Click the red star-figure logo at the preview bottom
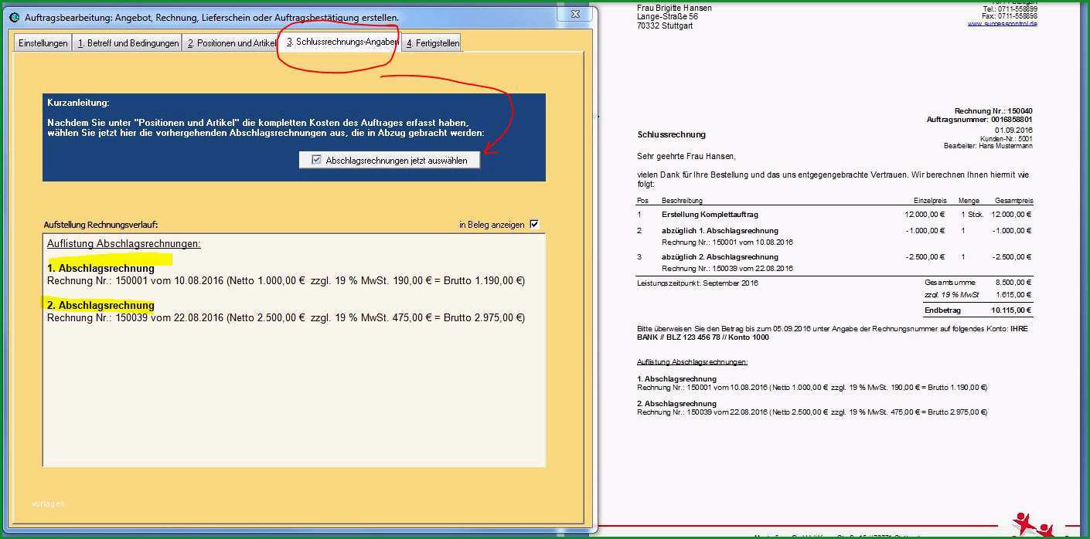The height and width of the screenshot is (539, 1090). (1035, 525)
